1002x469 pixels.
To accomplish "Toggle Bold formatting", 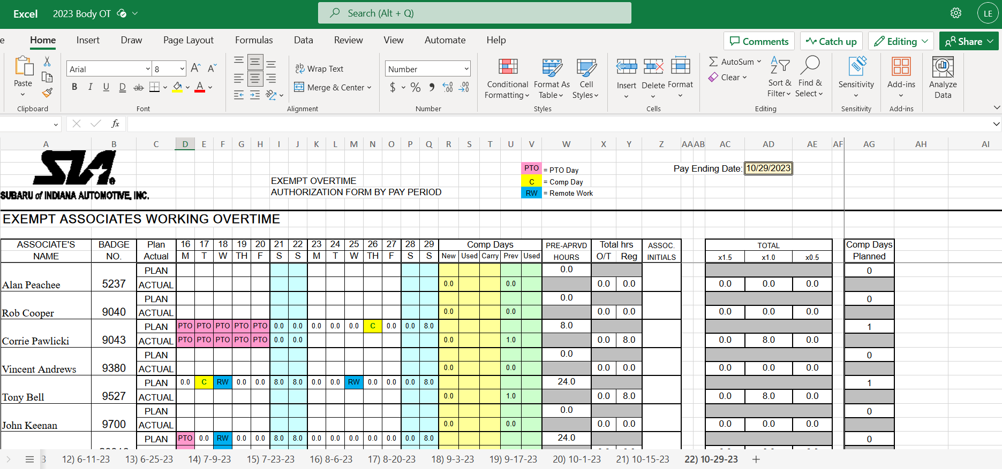I will (74, 87).
